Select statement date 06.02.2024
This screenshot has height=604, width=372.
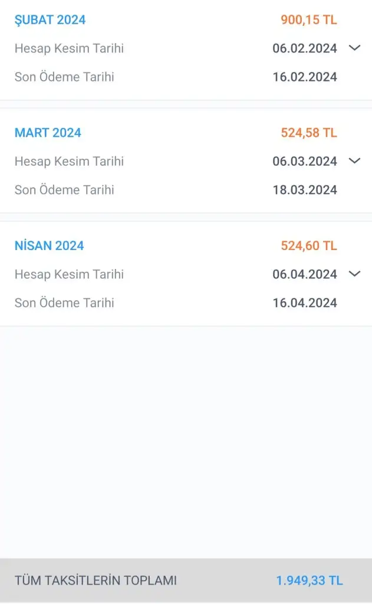[x=305, y=48]
